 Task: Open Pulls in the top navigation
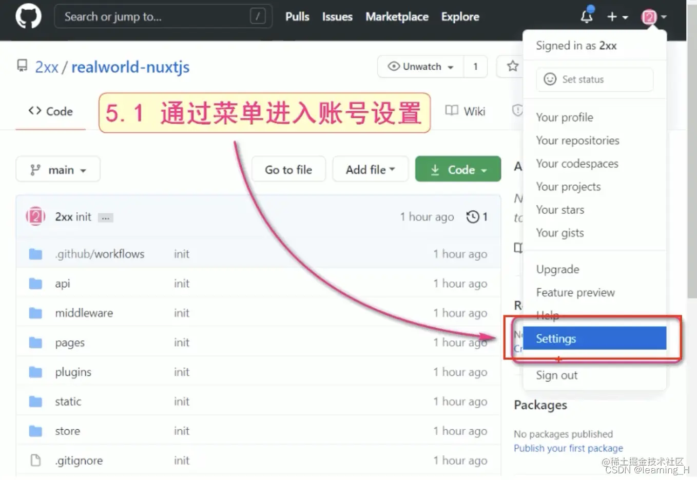[x=297, y=17]
